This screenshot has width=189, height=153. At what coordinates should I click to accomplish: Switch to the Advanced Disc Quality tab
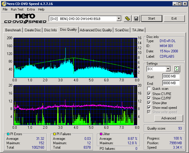pyautogui.click(x=96, y=30)
